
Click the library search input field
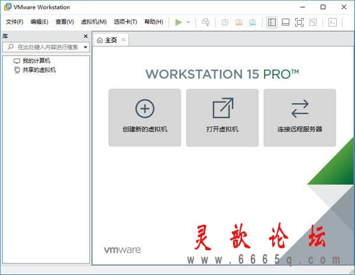46,47
